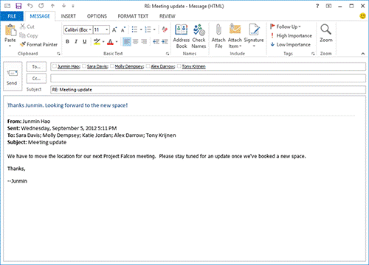Mark the message as High Importance

pyautogui.click(x=291, y=35)
